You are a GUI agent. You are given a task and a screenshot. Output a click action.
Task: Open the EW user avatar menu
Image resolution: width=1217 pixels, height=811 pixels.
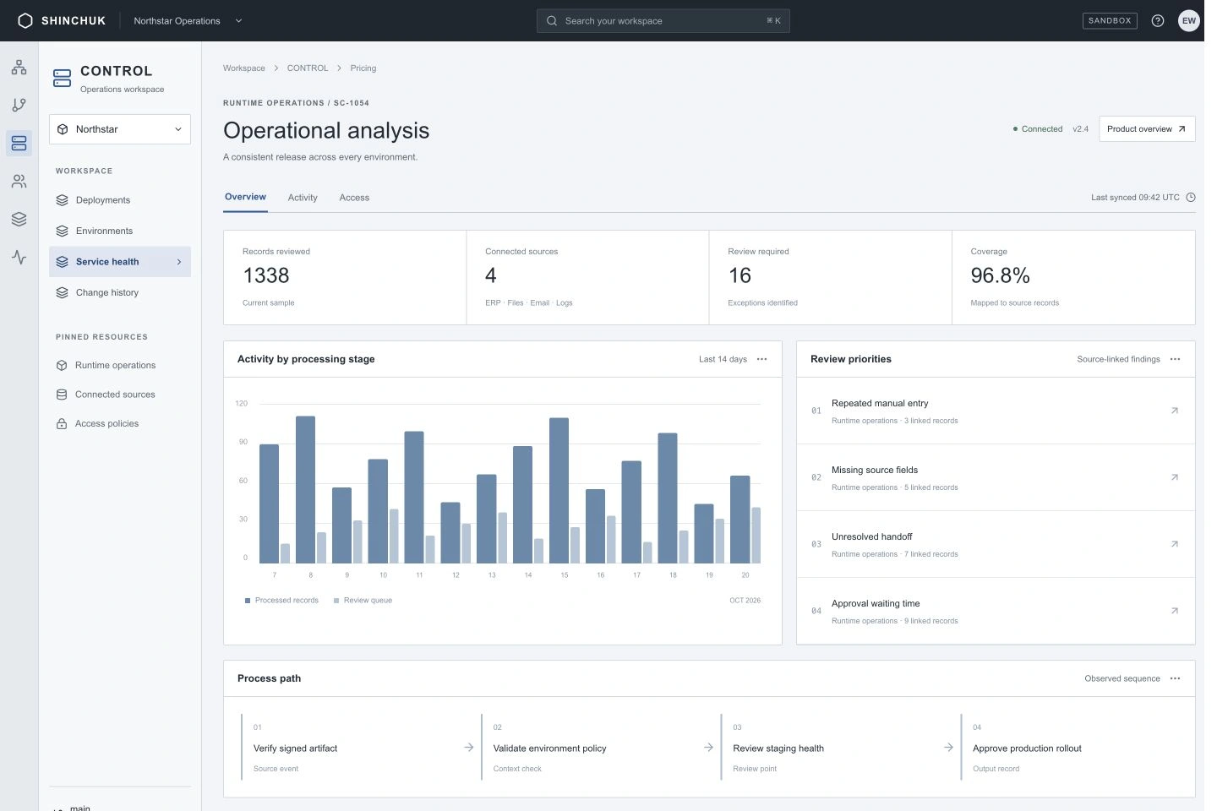(x=1189, y=20)
